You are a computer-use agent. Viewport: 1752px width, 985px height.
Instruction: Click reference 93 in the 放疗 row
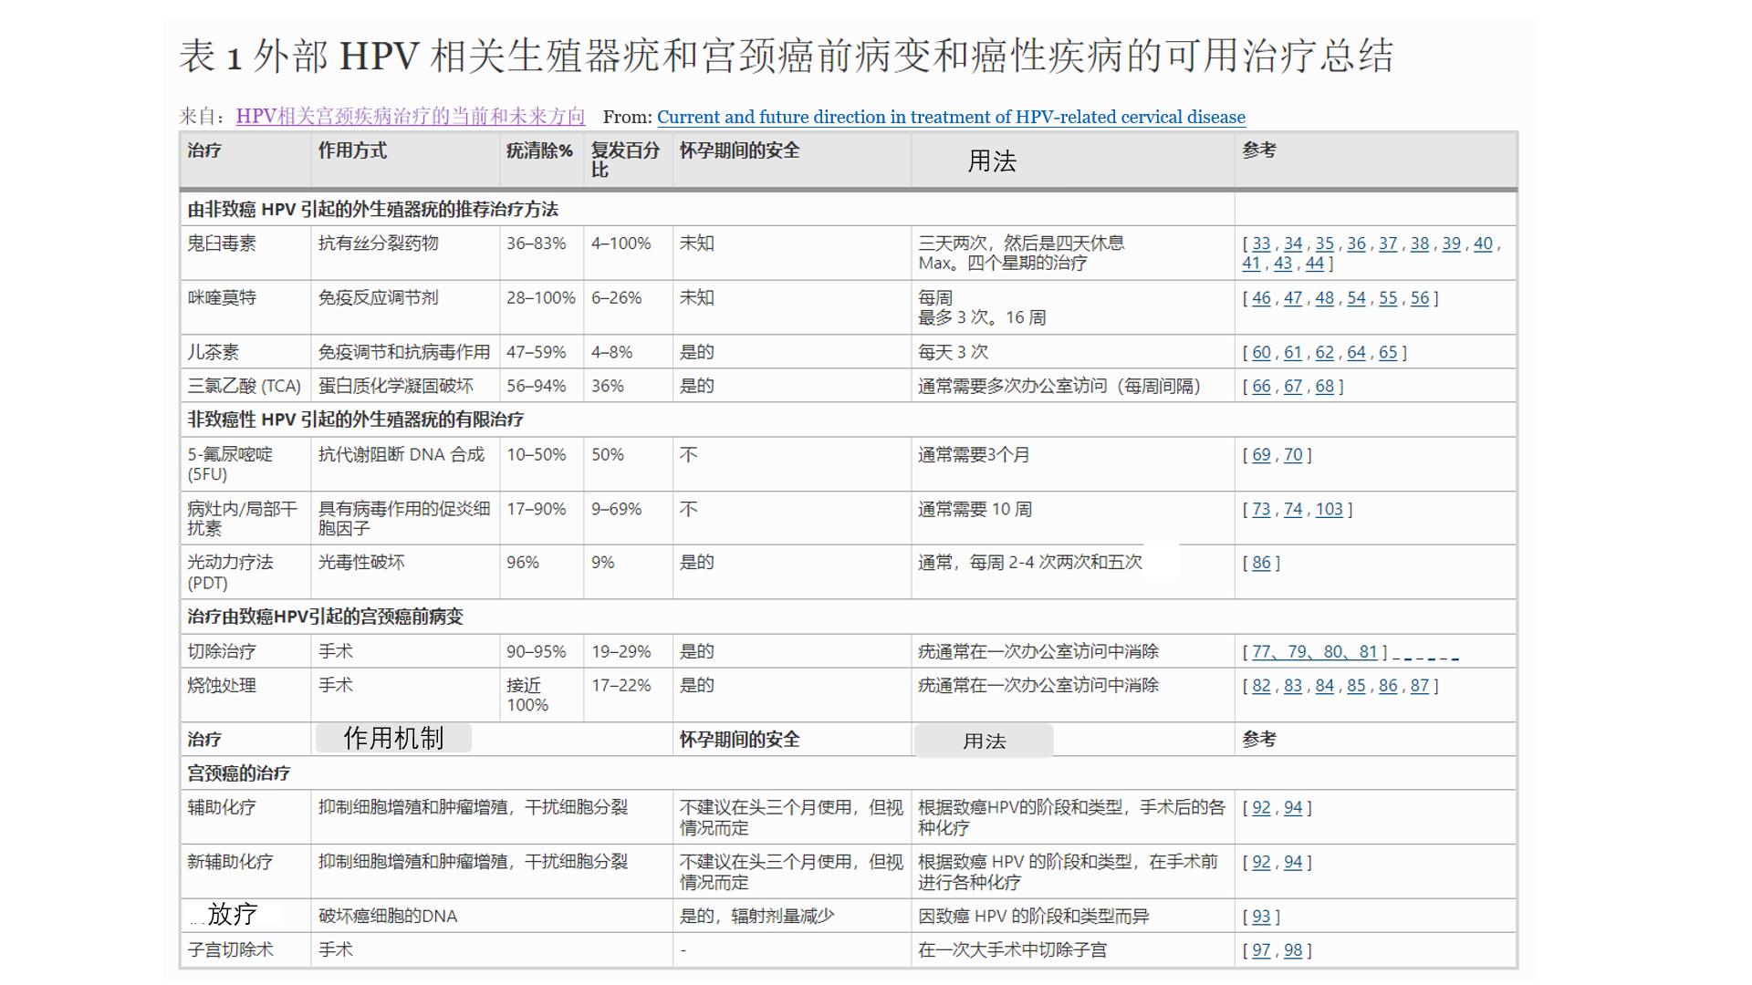1262,917
